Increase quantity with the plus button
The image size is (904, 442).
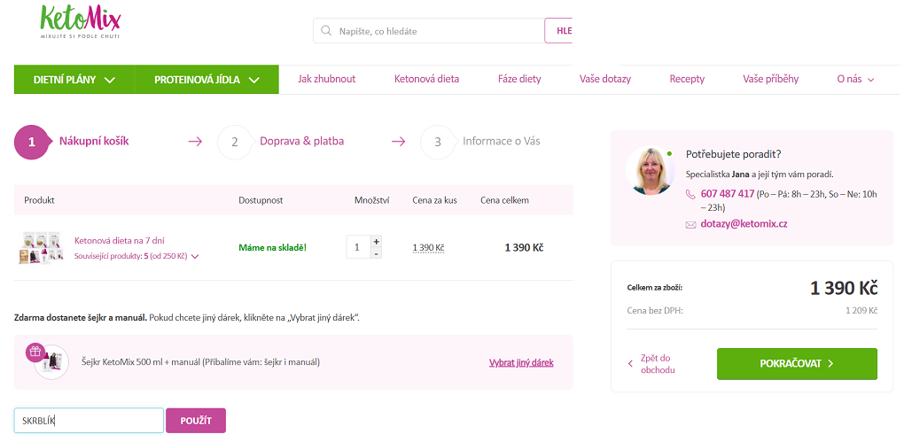pyautogui.click(x=376, y=242)
